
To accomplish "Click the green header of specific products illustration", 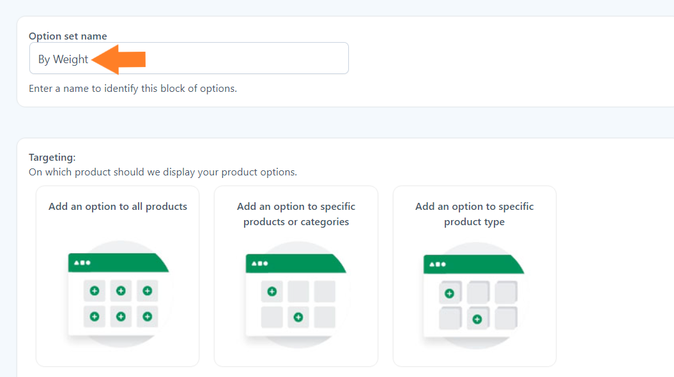I will point(296,263).
